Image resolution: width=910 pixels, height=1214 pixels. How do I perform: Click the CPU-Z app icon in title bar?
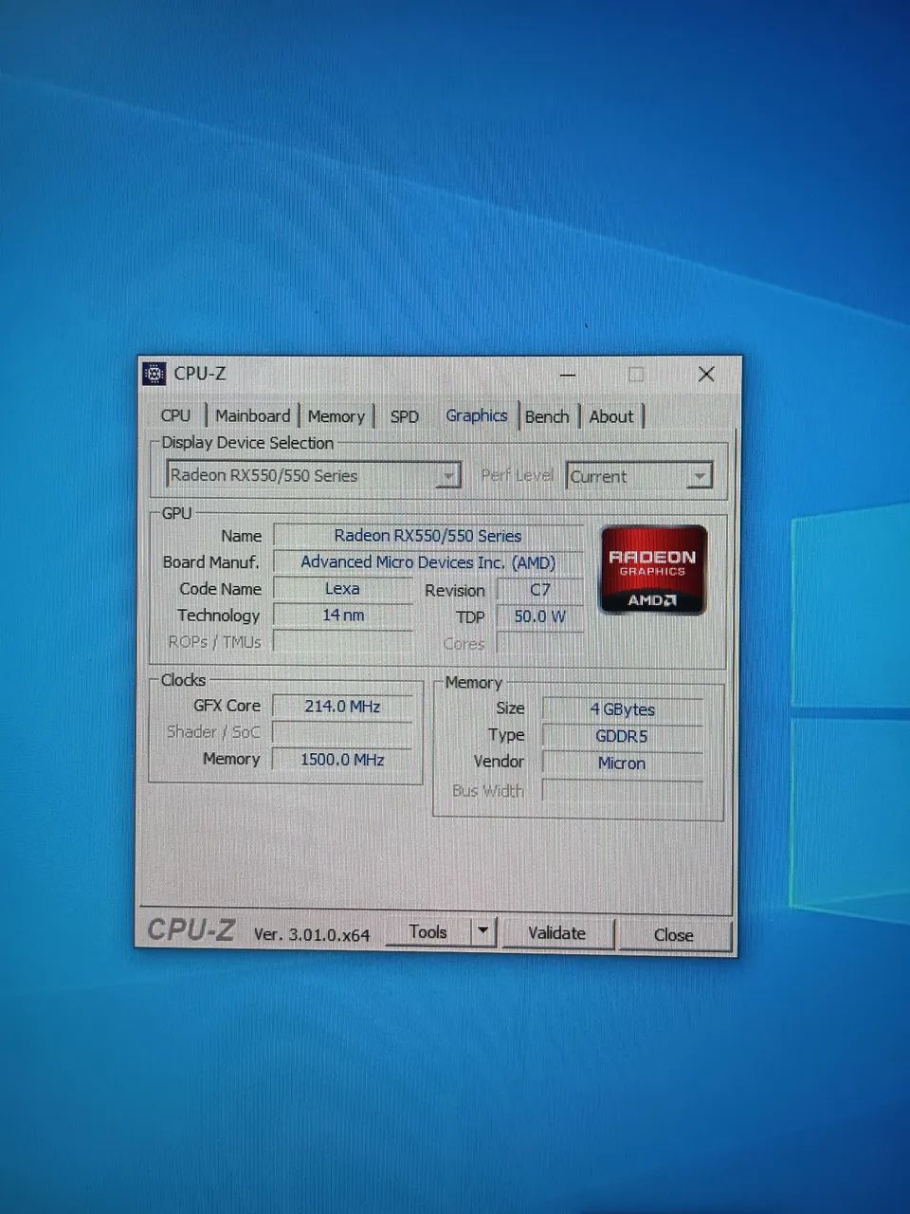pos(155,374)
